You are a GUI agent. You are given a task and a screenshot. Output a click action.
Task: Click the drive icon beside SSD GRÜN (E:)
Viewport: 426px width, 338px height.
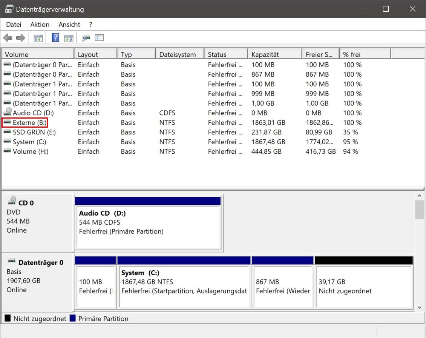pos(7,132)
